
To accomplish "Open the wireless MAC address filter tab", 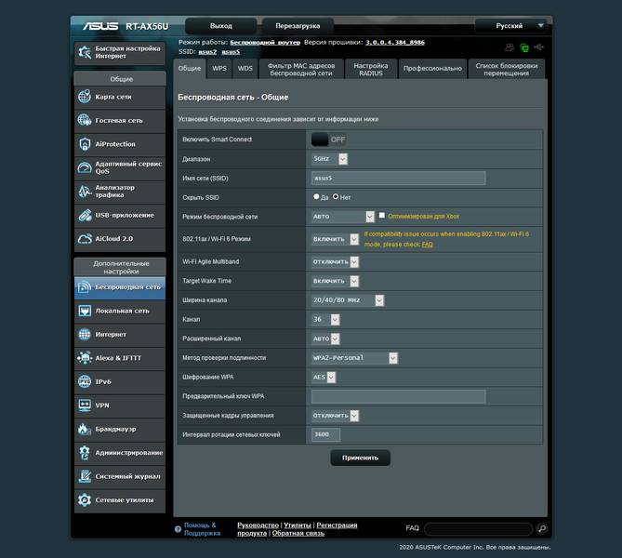I will pos(301,69).
